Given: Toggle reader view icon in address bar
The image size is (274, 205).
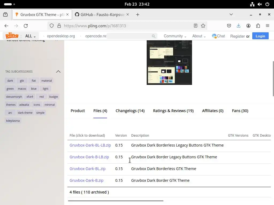Looking at the screenshot, I should tap(196, 26).
